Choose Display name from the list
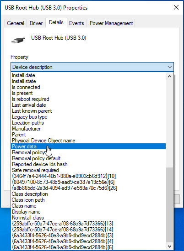The width and height of the screenshot is (184, 251). pyautogui.click(x=89, y=212)
